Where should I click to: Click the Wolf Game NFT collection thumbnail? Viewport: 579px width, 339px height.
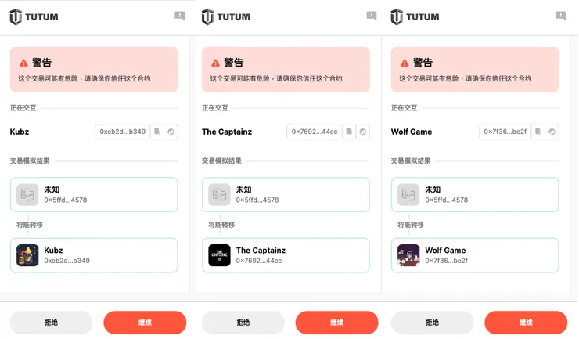408,255
